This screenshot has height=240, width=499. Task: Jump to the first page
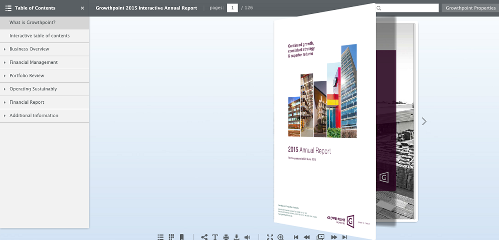click(x=296, y=237)
